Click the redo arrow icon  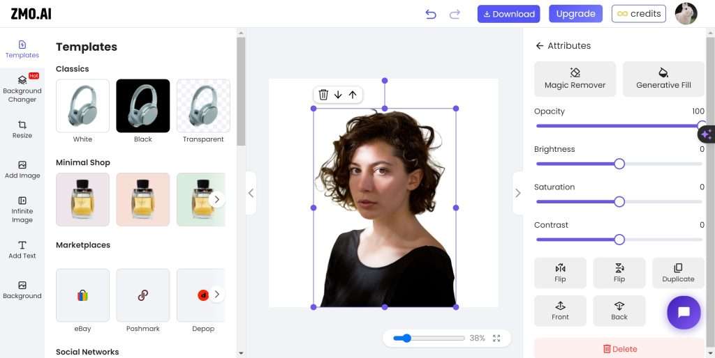455,14
